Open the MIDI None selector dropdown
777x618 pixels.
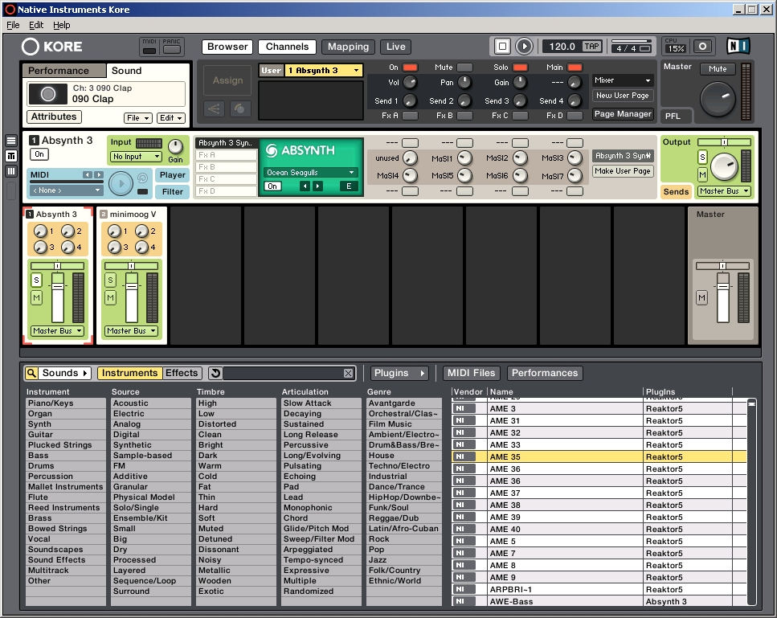(x=65, y=190)
